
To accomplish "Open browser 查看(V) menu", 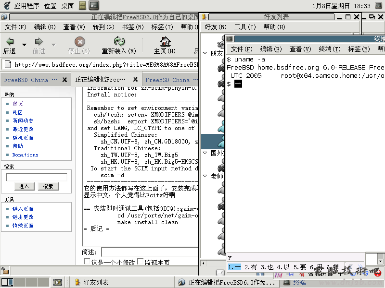I will click(x=74, y=27).
